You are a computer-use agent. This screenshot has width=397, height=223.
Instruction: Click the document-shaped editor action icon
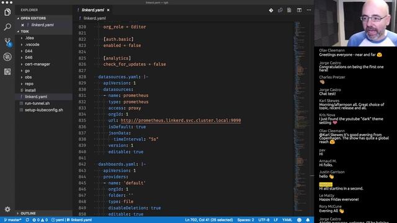pos(289,10)
